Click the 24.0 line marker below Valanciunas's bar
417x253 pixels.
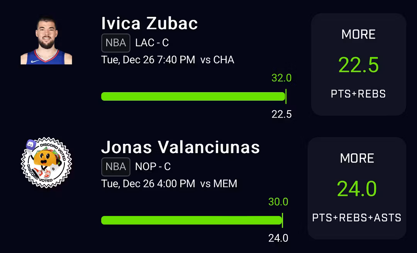278,238
